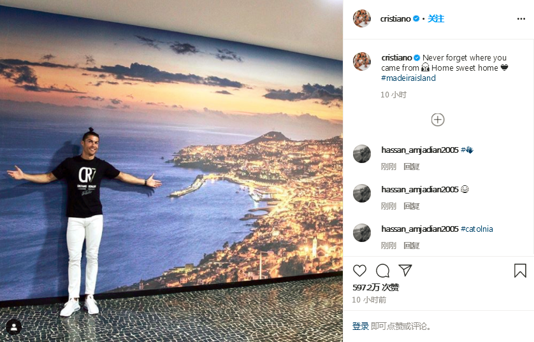The height and width of the screenshot is (342, 534).
Task: Open #madeiraisland hashtag link
Action: pyautogui.click(x=408, y=78)
